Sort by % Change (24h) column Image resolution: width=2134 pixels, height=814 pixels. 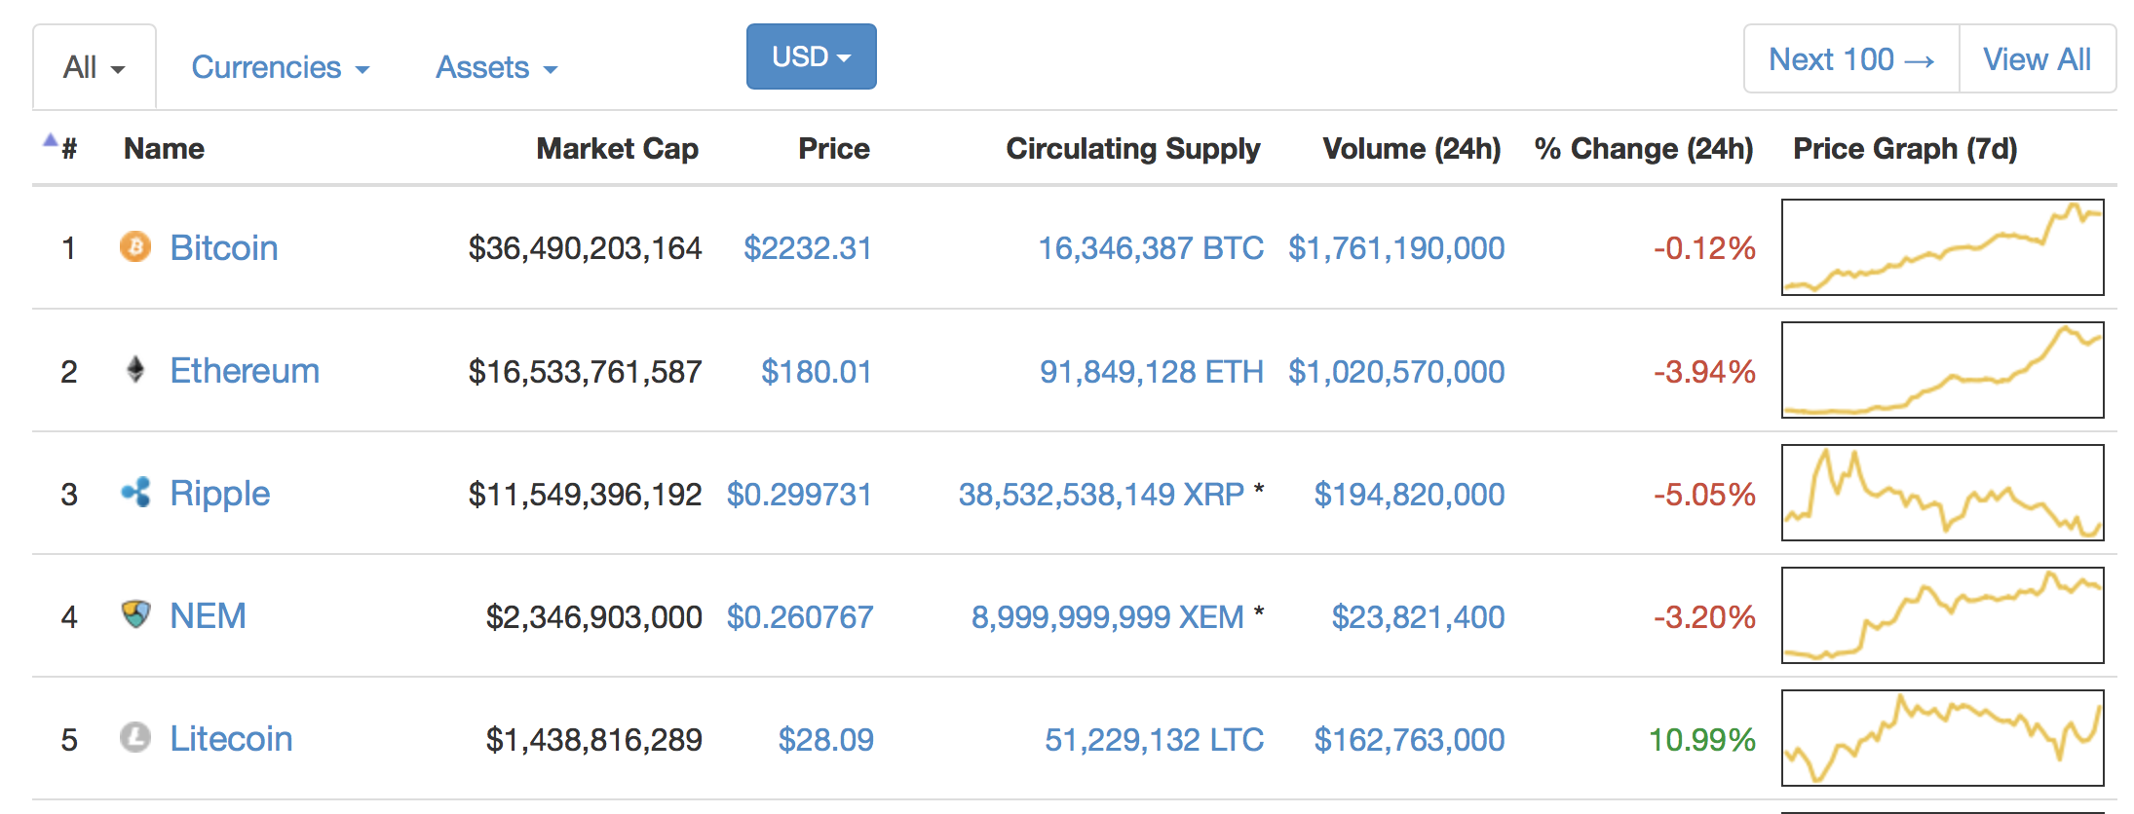[x=1643, y=148]
